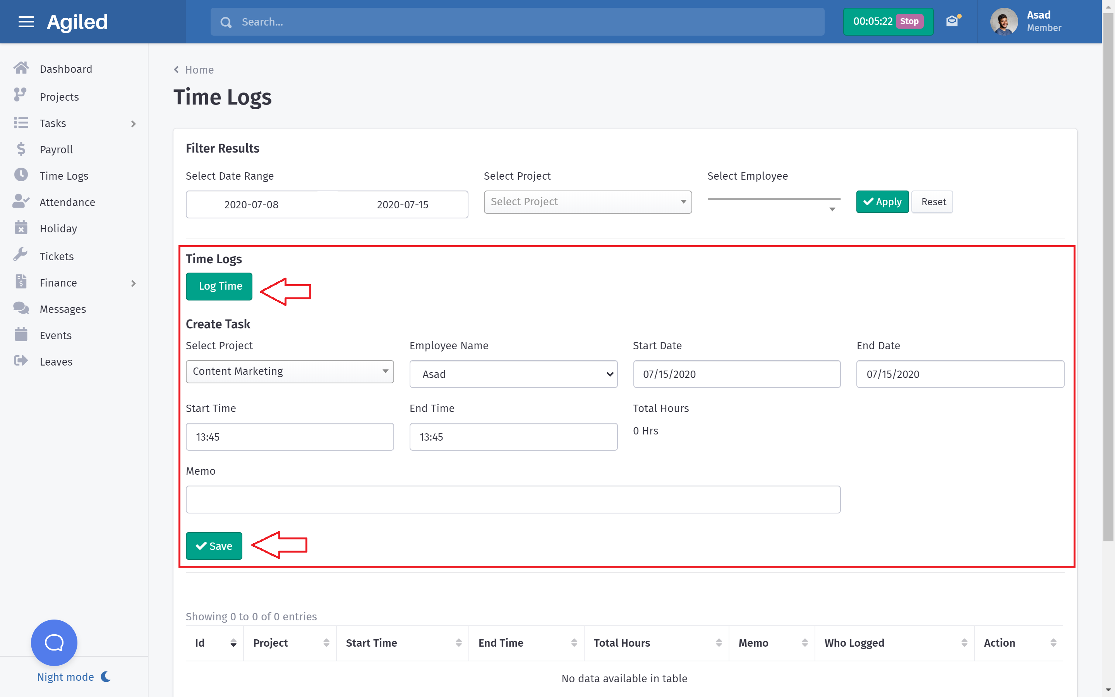Click the page vertical scrollbar
This screenshot has width=1115, height=697.
1108,276
